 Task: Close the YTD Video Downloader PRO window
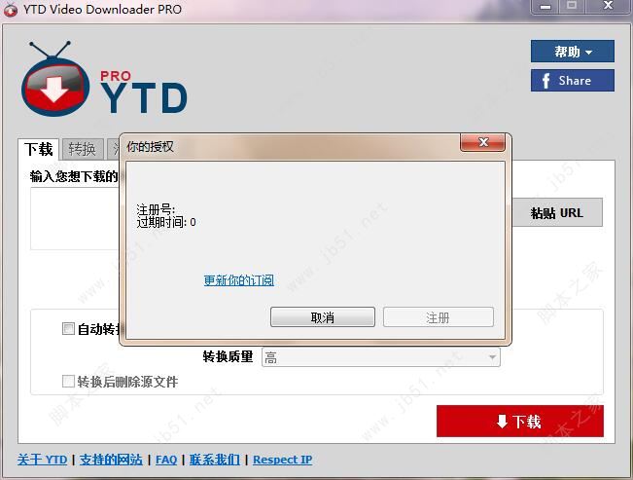click(x=608, y=6)
